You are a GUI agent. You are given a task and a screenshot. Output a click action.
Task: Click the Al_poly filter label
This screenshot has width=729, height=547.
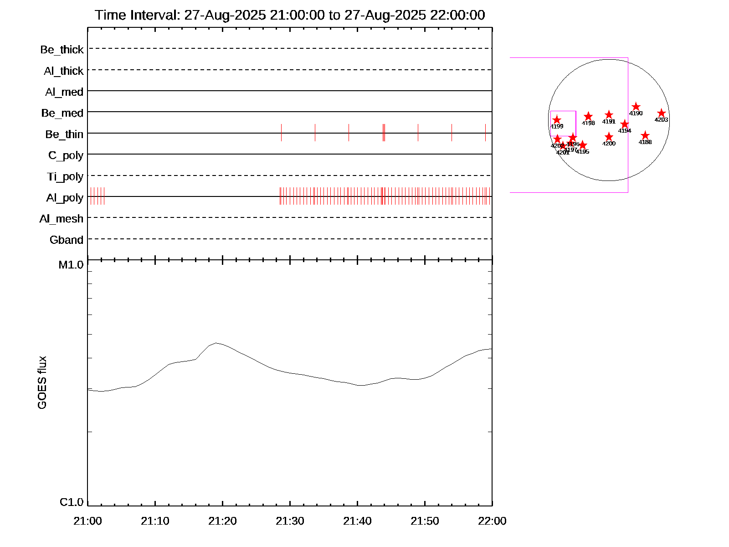pyautogui.click(x=65, y=198)
